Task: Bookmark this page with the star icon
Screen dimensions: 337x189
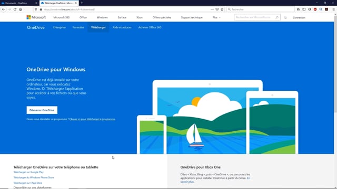Action: coord(222,9)
